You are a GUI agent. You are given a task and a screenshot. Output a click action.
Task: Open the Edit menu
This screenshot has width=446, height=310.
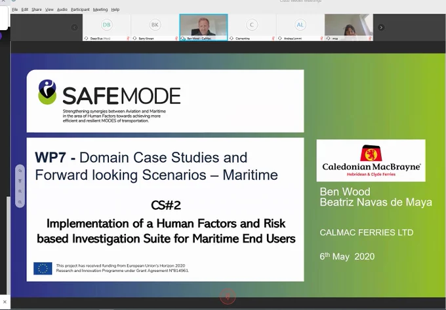[25, 9]
